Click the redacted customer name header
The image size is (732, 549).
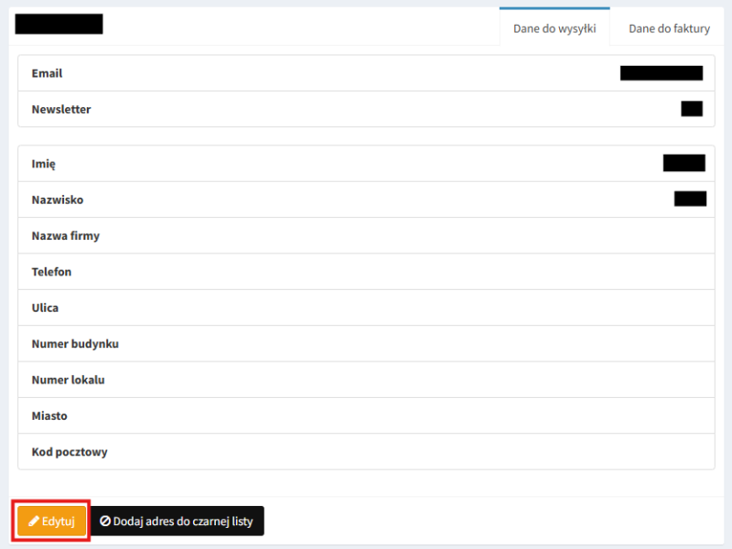[x=59, y=25]
